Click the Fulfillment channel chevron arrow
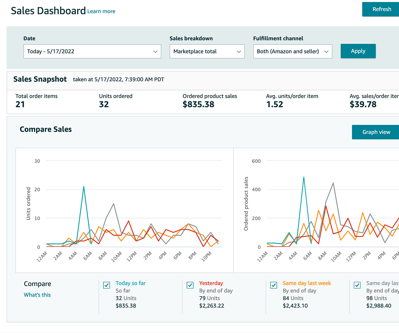 [326, 52]
